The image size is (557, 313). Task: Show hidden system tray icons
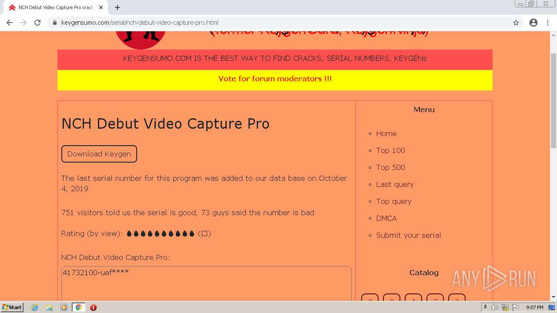485,307
